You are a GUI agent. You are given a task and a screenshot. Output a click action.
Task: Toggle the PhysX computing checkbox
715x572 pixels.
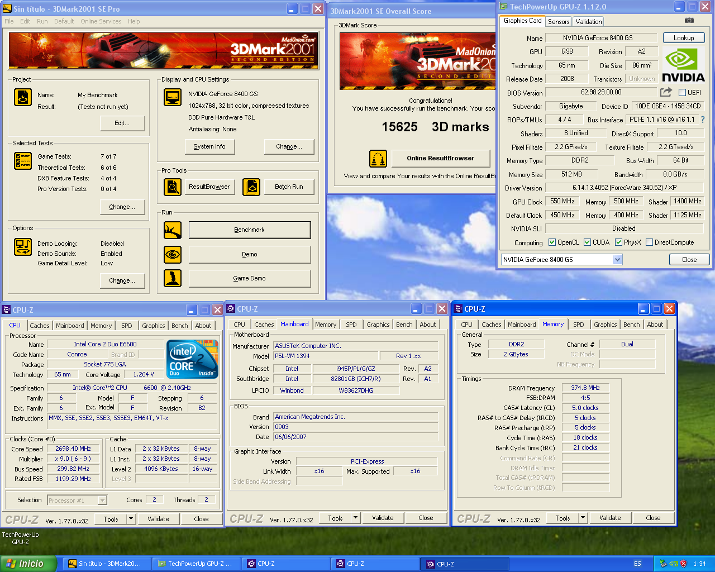tap(618, 242)
